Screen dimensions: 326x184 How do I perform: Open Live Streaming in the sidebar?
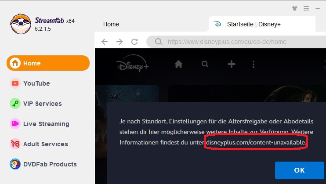coord(48,124)
